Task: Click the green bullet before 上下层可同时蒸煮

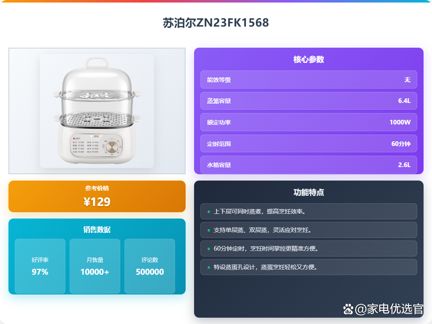Action: tap(208, 212)
